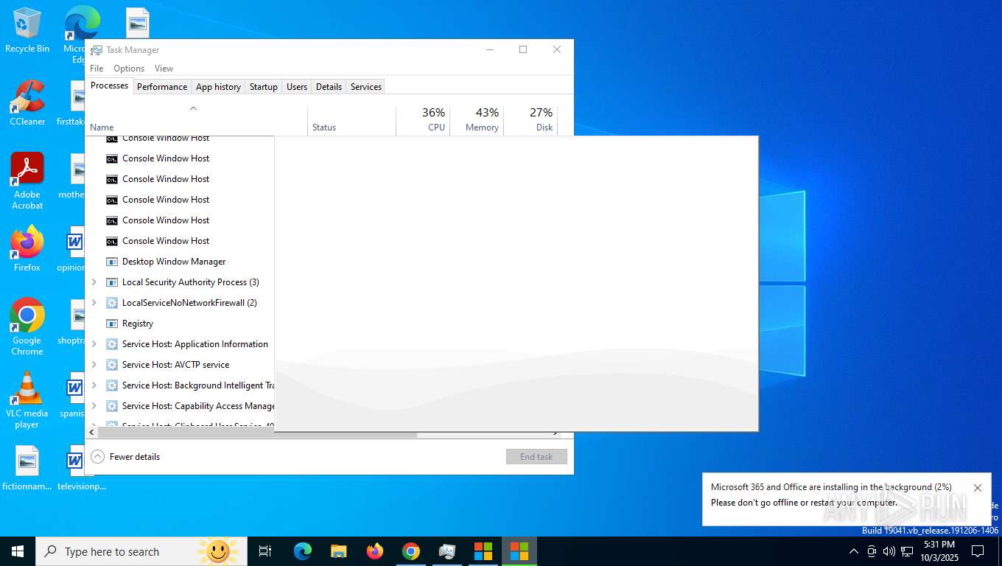
Task: Sort by CPU usage column header
Action: click(x=423, y=120)
